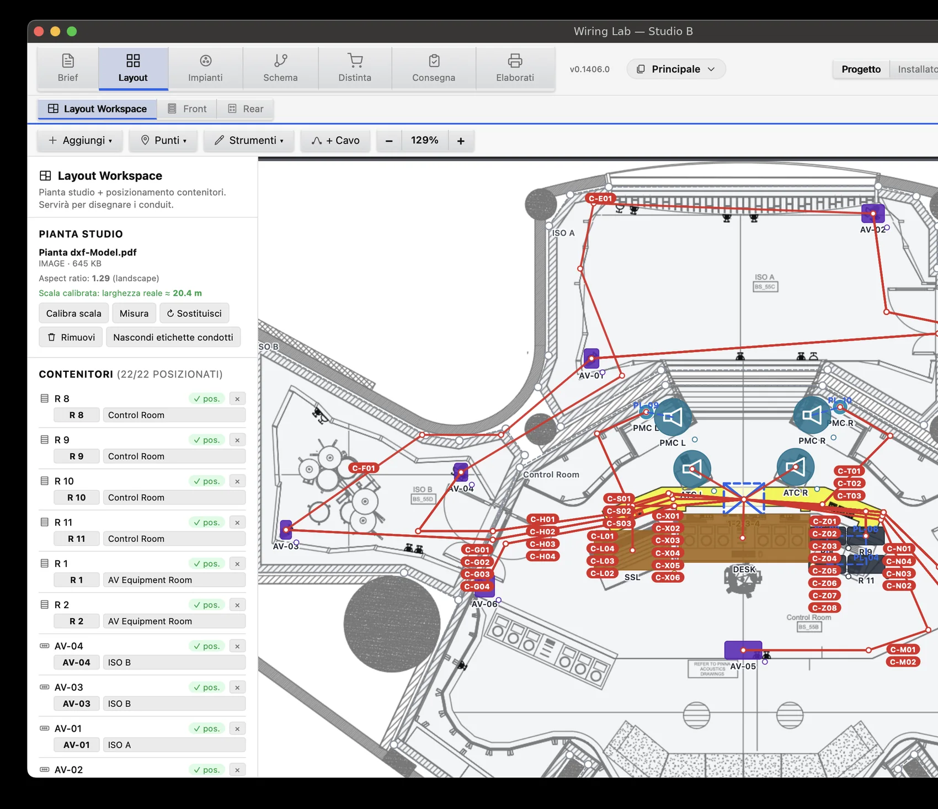Screen dimensions: 938x809
Task: Click Sostituisci to replace the plan
Action: (194, 313)
